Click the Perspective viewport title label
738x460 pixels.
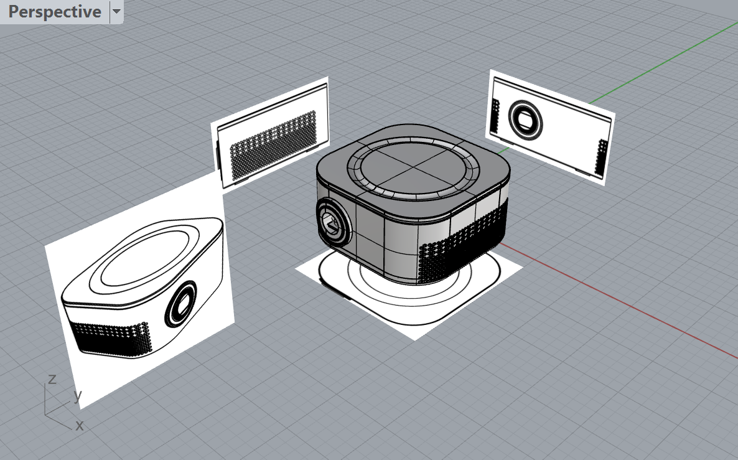coord(55,12)
